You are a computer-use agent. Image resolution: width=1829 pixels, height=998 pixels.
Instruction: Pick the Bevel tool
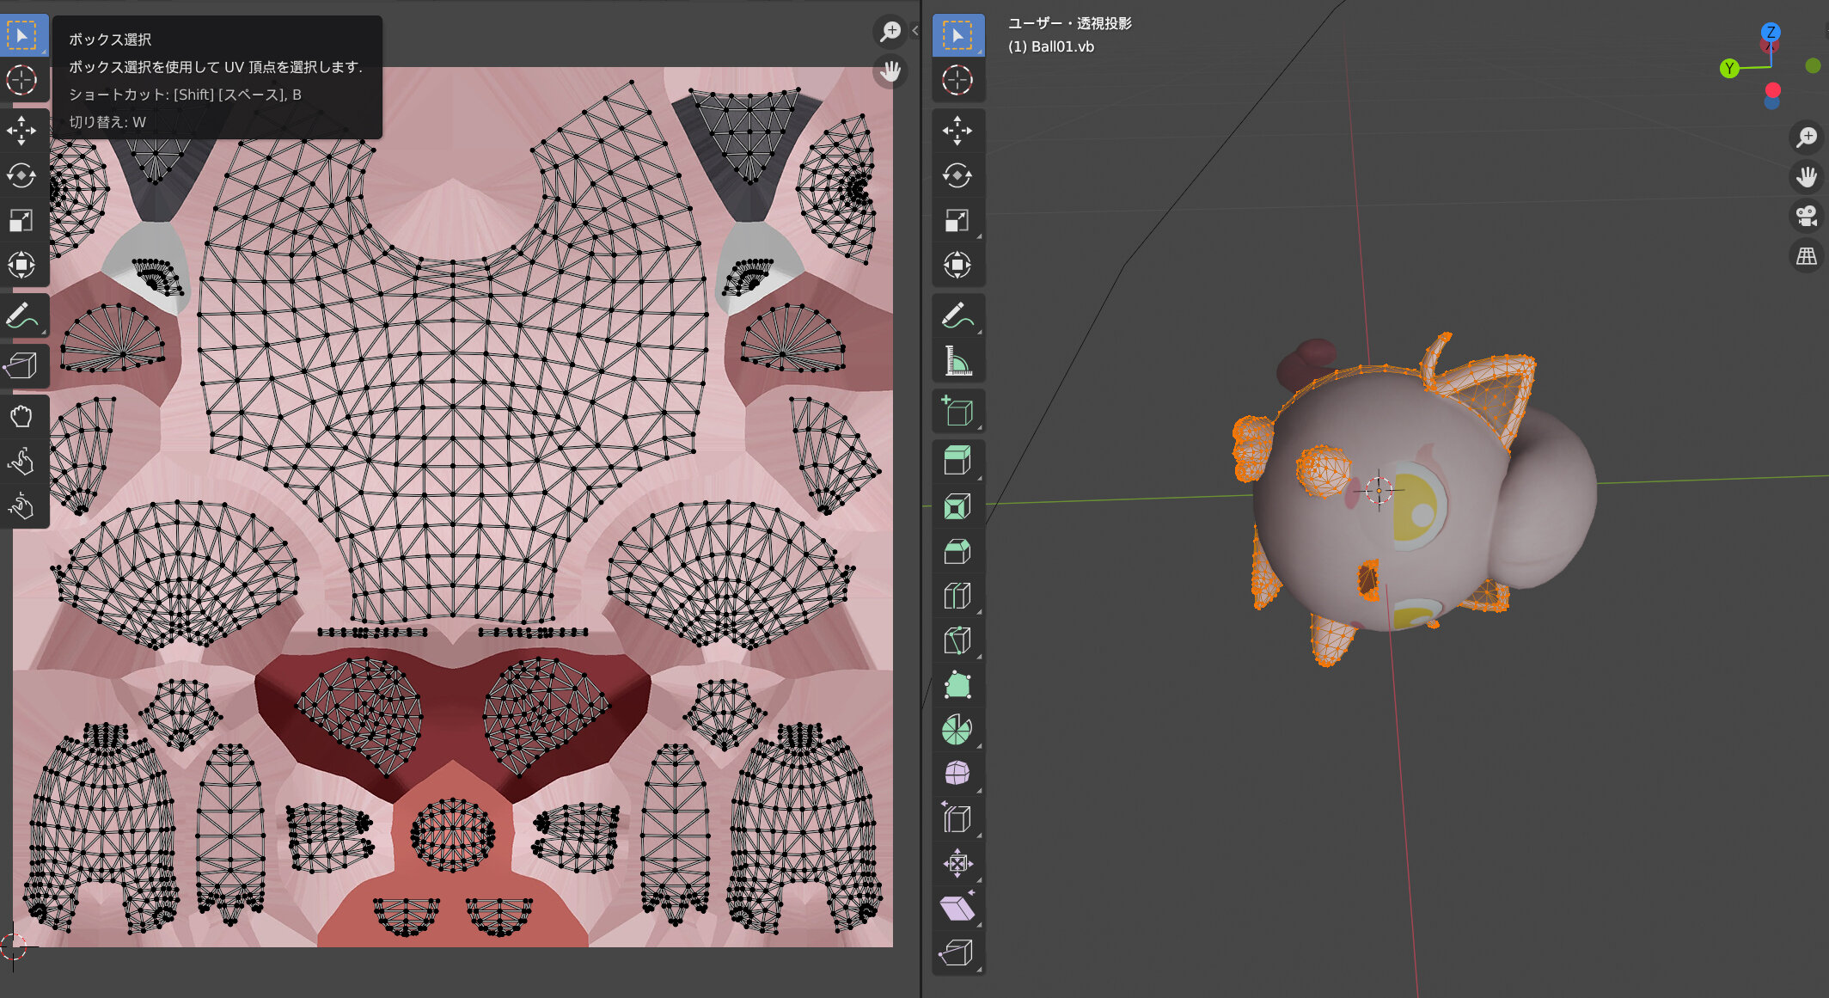coord(957,551)
